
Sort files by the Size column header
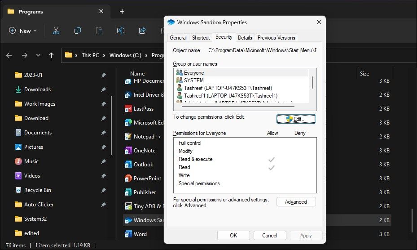(364, 74)
